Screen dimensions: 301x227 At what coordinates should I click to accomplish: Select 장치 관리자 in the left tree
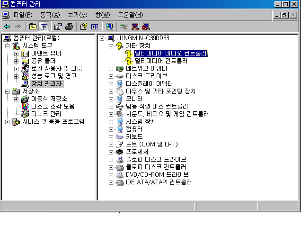pyautogui.click(x=47, y=83)
